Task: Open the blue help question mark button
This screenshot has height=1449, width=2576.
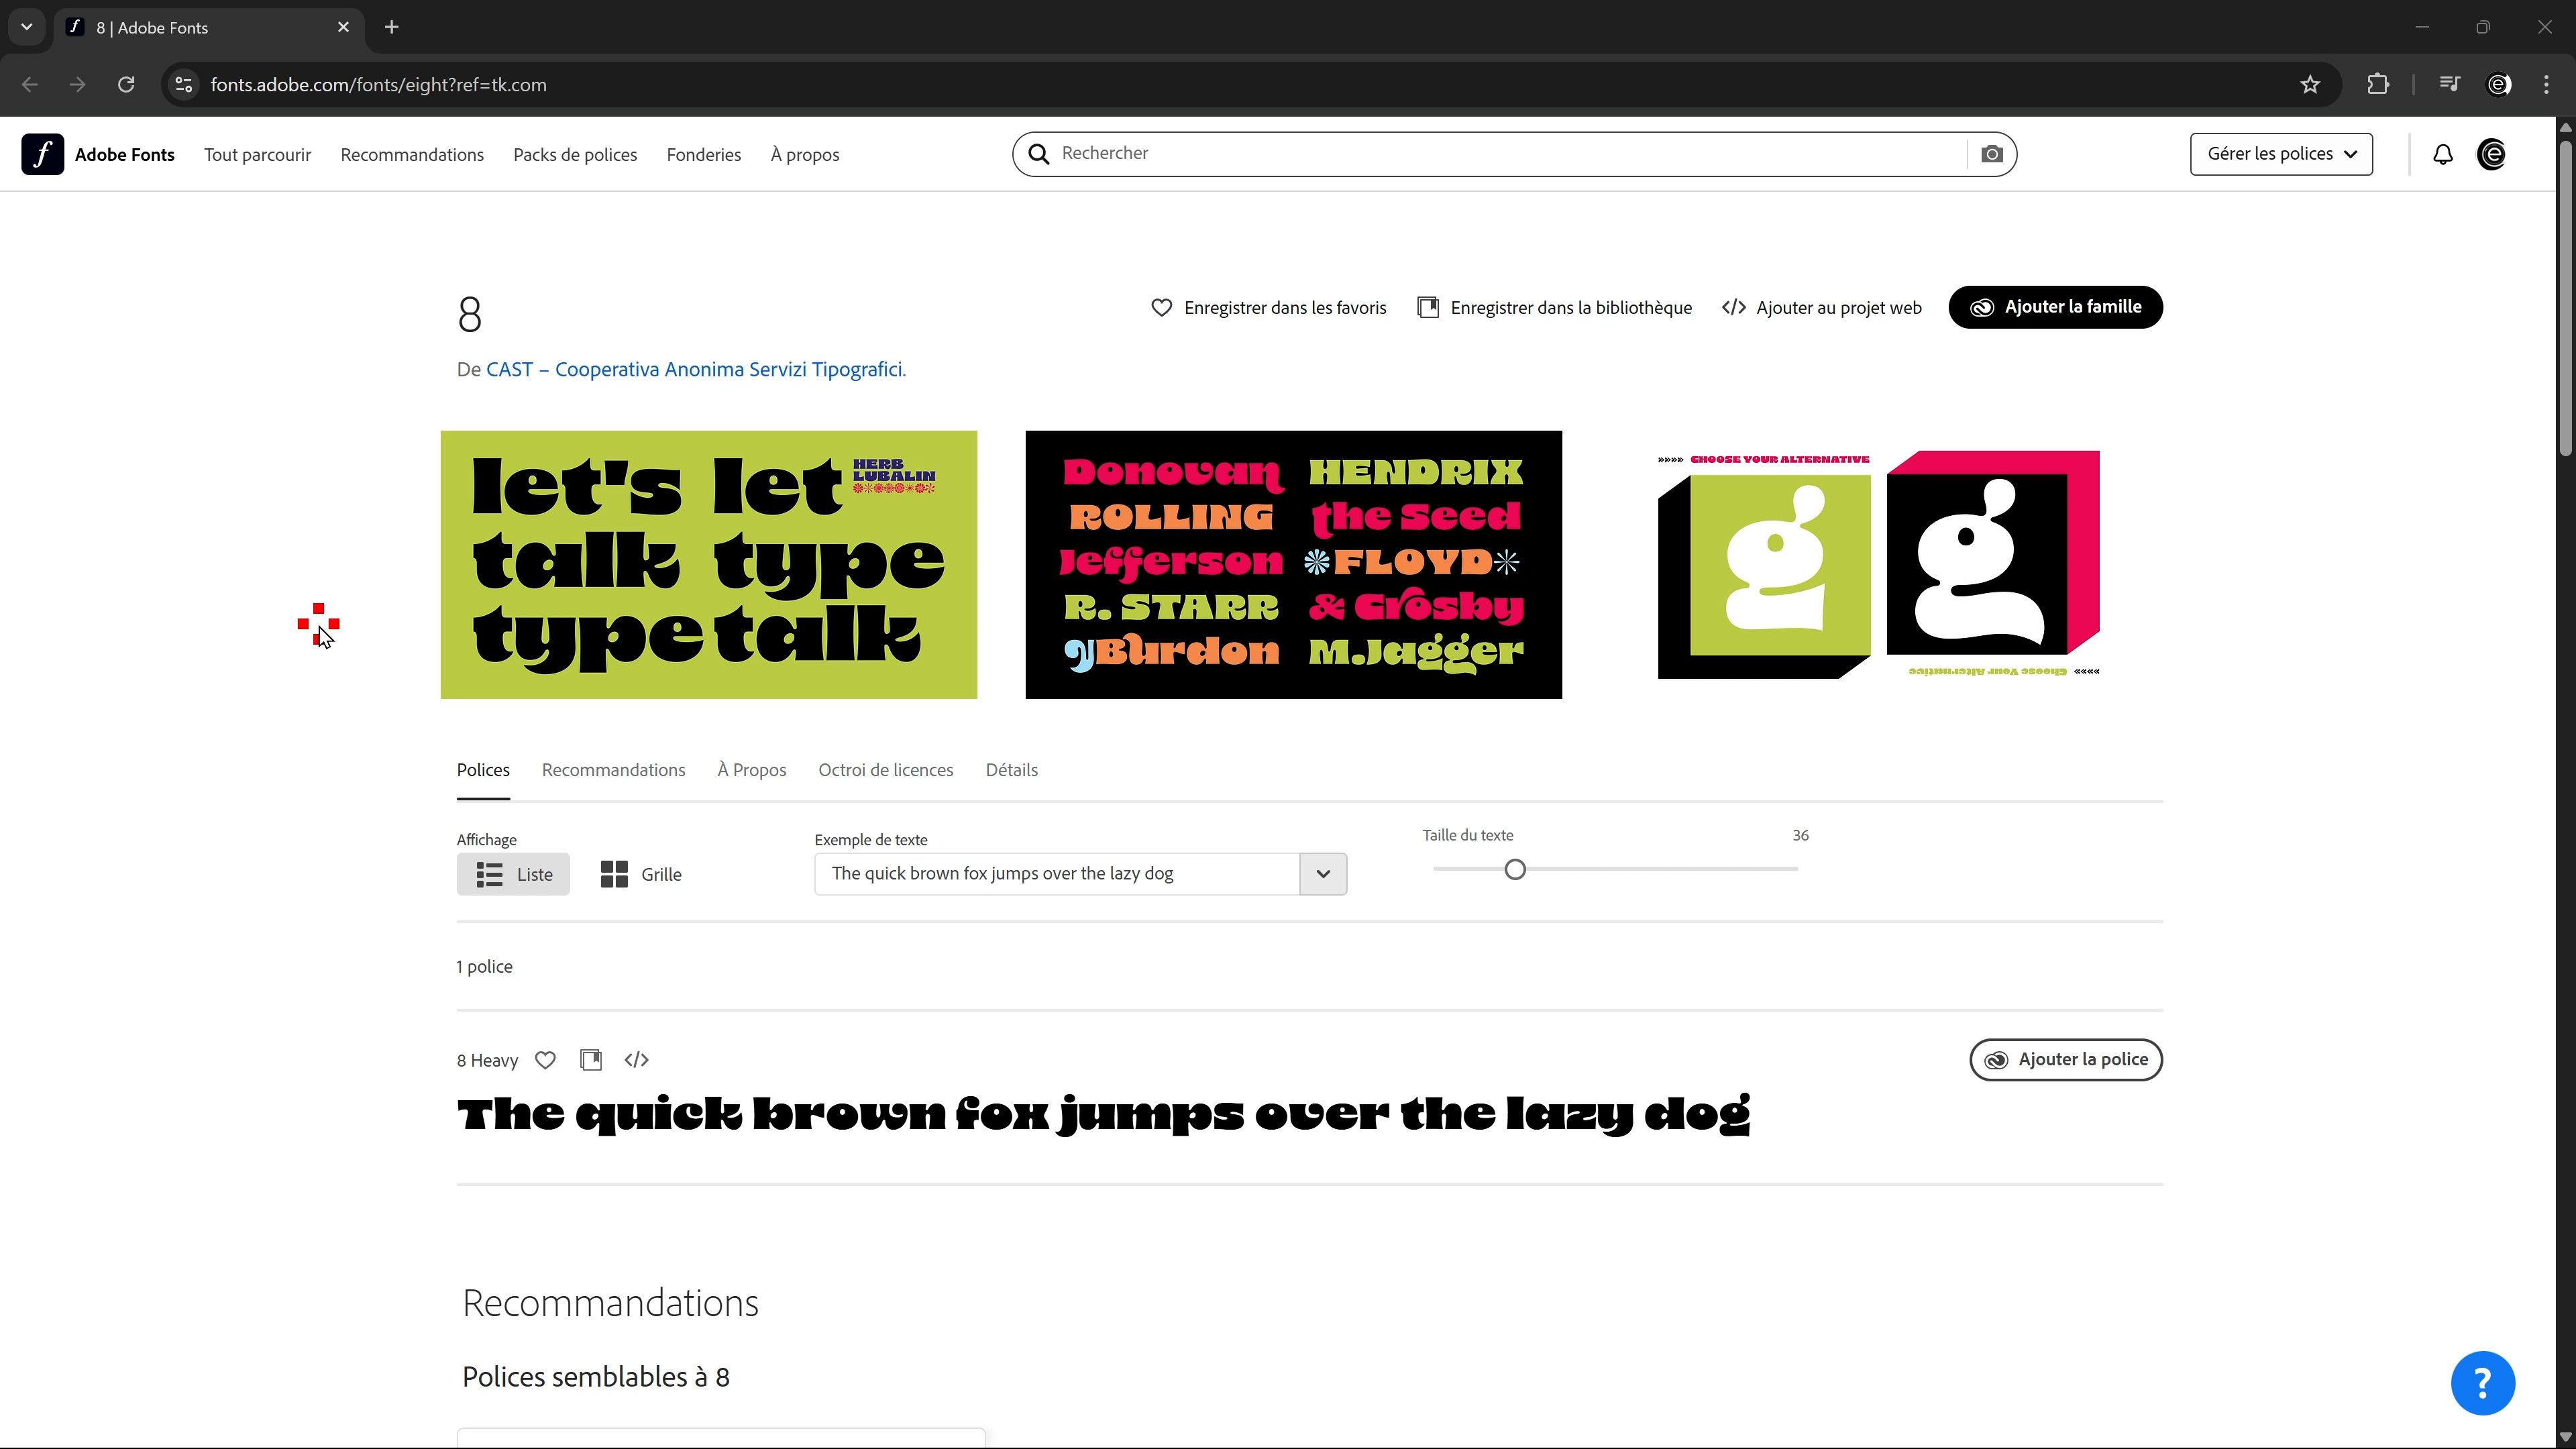Action: pos(2483,1383)
